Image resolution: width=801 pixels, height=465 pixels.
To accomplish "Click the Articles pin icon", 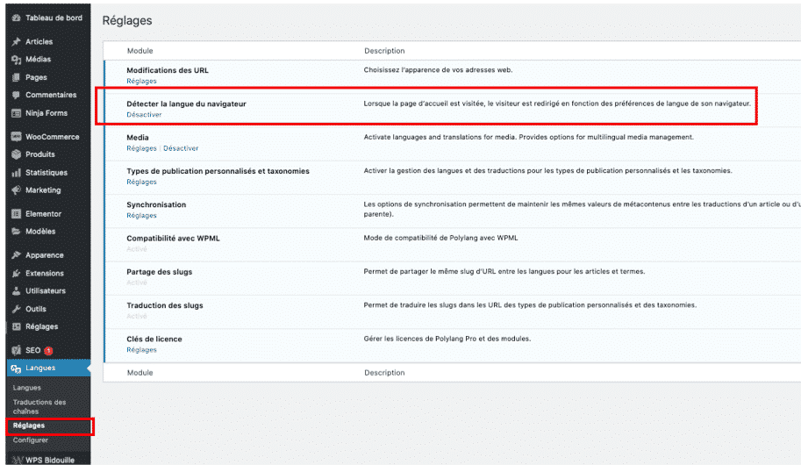I will [16, 42].
